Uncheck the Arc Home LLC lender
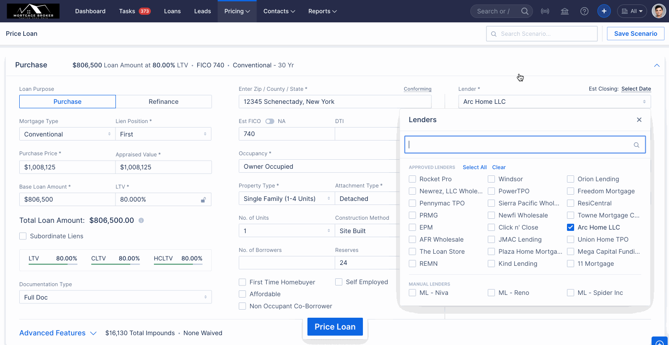Image resolution: width=669 pixels, height=345 pixels. click(571, 227)
